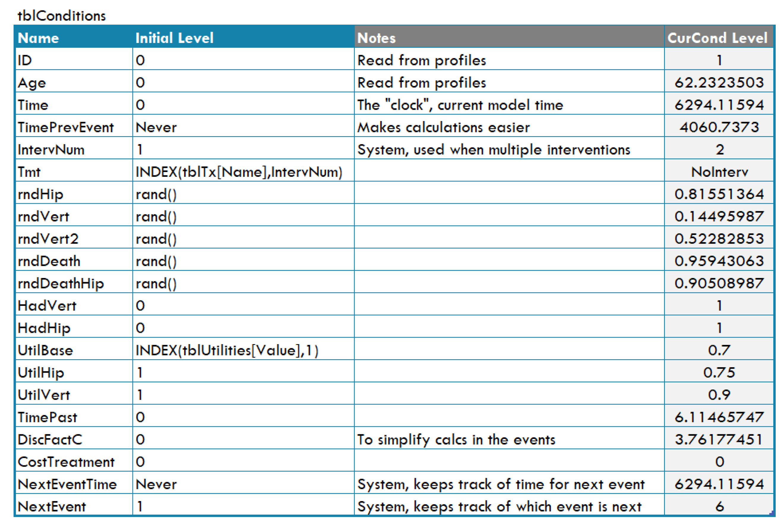The width and height of the screenshot is (784, 531).
Task: Select the NoInterv value cell
Action: [x=719, y=172]
